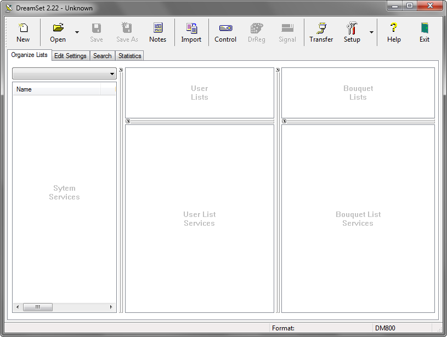Toggle splitter button below Bouquet Lists panel
The height and width of the screenshot is (337, 447).
pos(284,121)
